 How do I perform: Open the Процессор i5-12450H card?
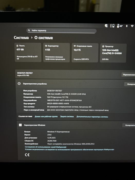pos(113,53)
